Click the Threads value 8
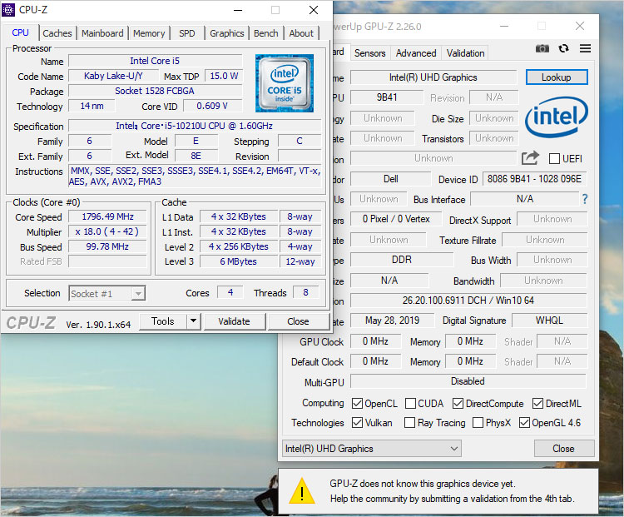This screenshot has width=624, height=517. coord(305,292)
